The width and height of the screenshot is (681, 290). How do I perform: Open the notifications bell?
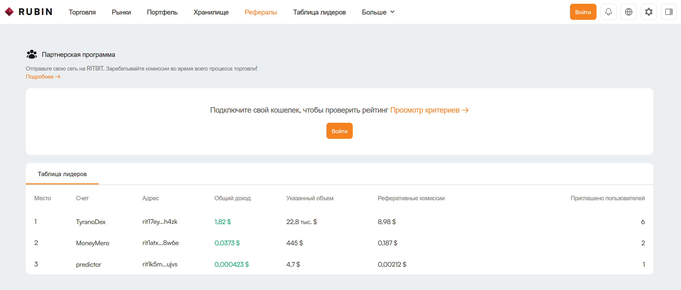(608, 12)
